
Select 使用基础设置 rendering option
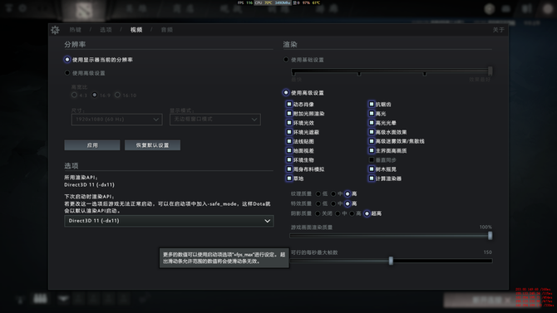pos(286,60)
